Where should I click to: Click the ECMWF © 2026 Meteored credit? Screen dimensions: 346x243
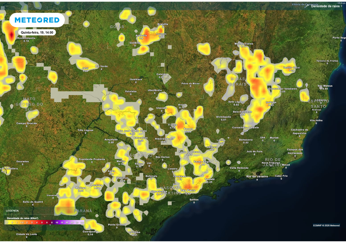pyautogui.click(x=326, y=225)
